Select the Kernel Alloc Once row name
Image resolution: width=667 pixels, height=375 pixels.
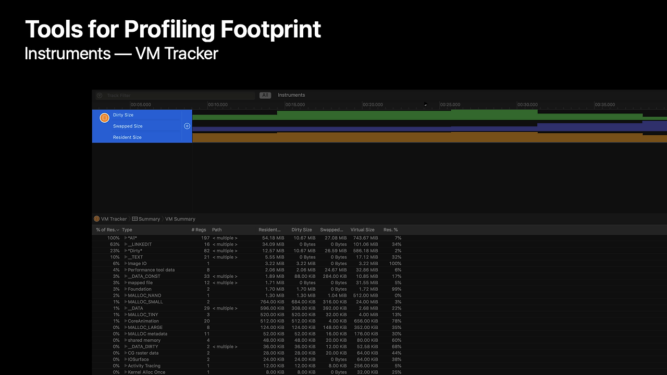(x=147, y=372)
